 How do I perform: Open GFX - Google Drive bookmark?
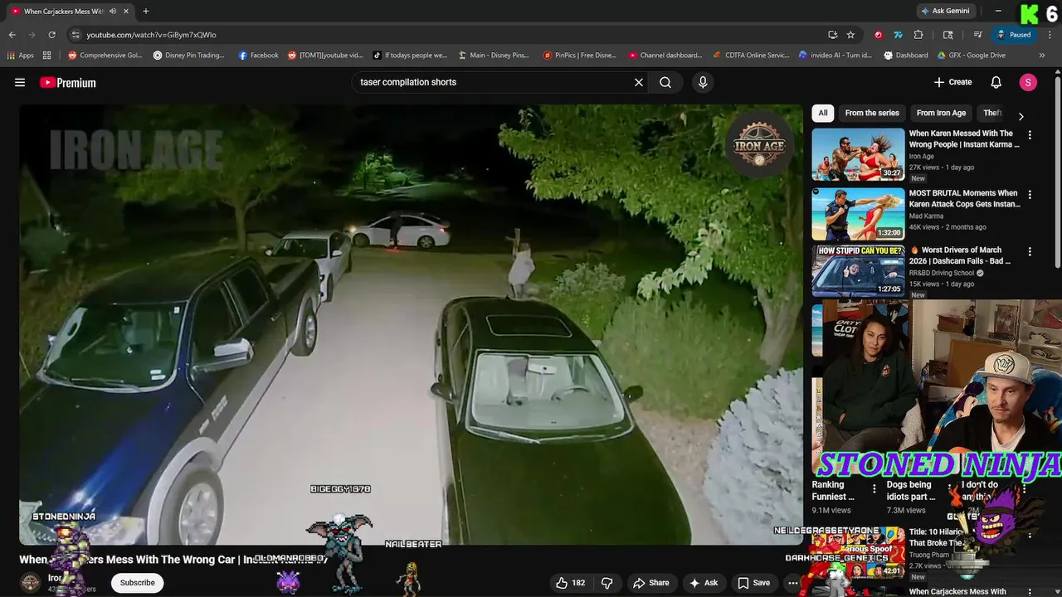972,56
